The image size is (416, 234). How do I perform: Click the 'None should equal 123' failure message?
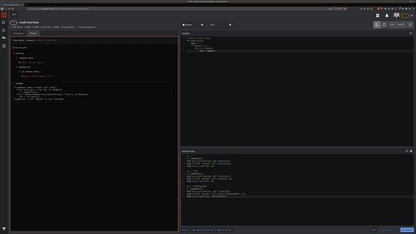37,76
